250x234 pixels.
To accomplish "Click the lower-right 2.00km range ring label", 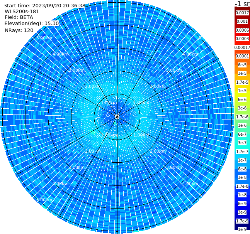I will click(158, 151).
